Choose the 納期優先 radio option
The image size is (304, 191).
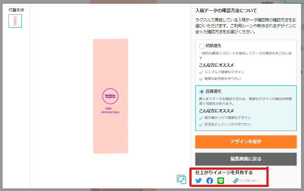point(202,46)
